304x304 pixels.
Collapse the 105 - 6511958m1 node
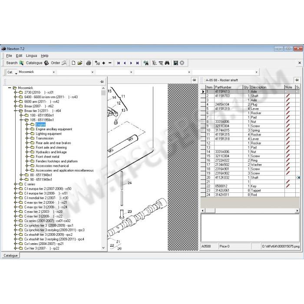21,120
